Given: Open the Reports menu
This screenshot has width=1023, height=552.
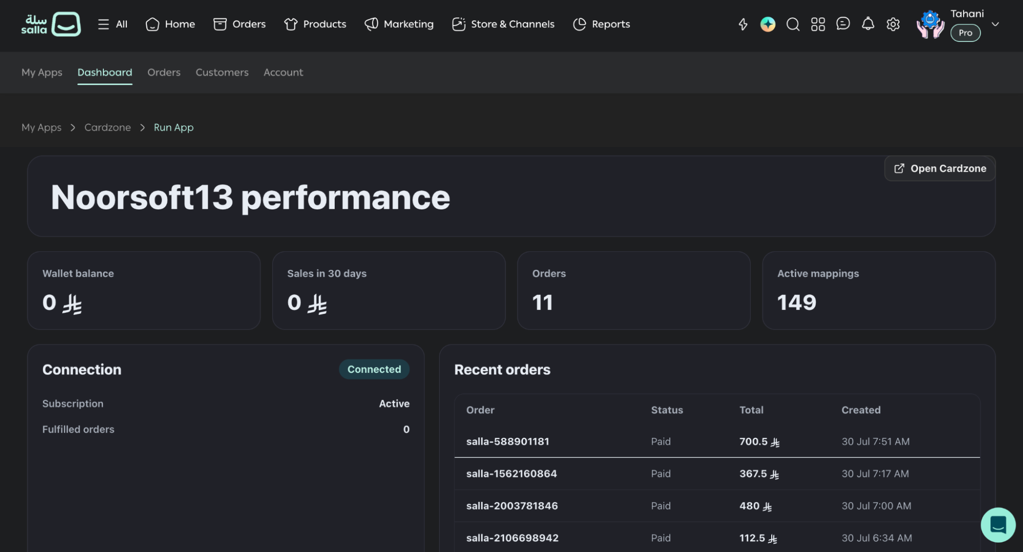Looking at the screenshot, I should point(601,24).
